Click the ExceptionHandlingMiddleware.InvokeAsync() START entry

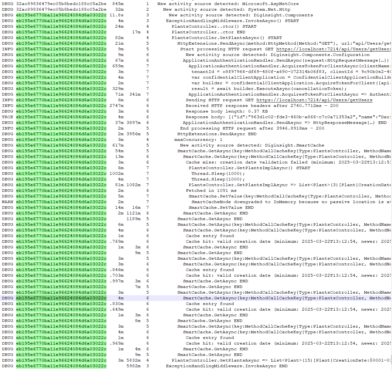[232, 21]
